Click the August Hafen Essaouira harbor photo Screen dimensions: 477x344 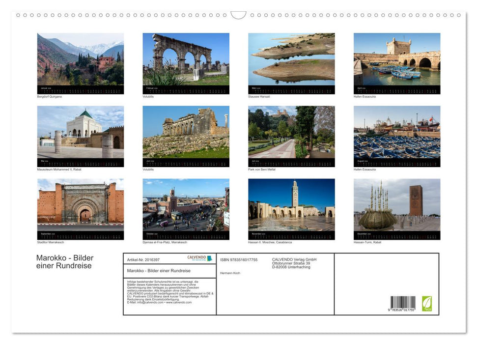[396, 136]
